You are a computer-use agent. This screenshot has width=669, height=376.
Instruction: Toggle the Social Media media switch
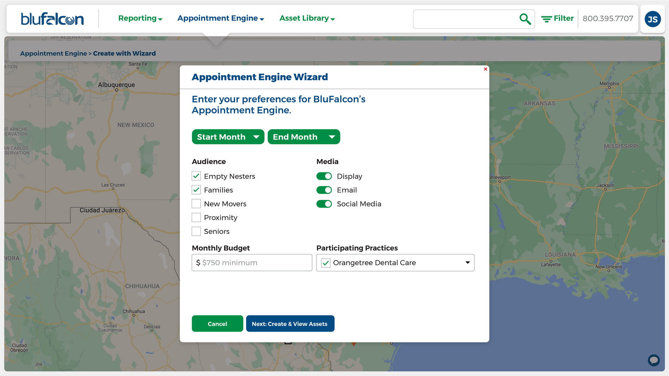tap(324, 204)
